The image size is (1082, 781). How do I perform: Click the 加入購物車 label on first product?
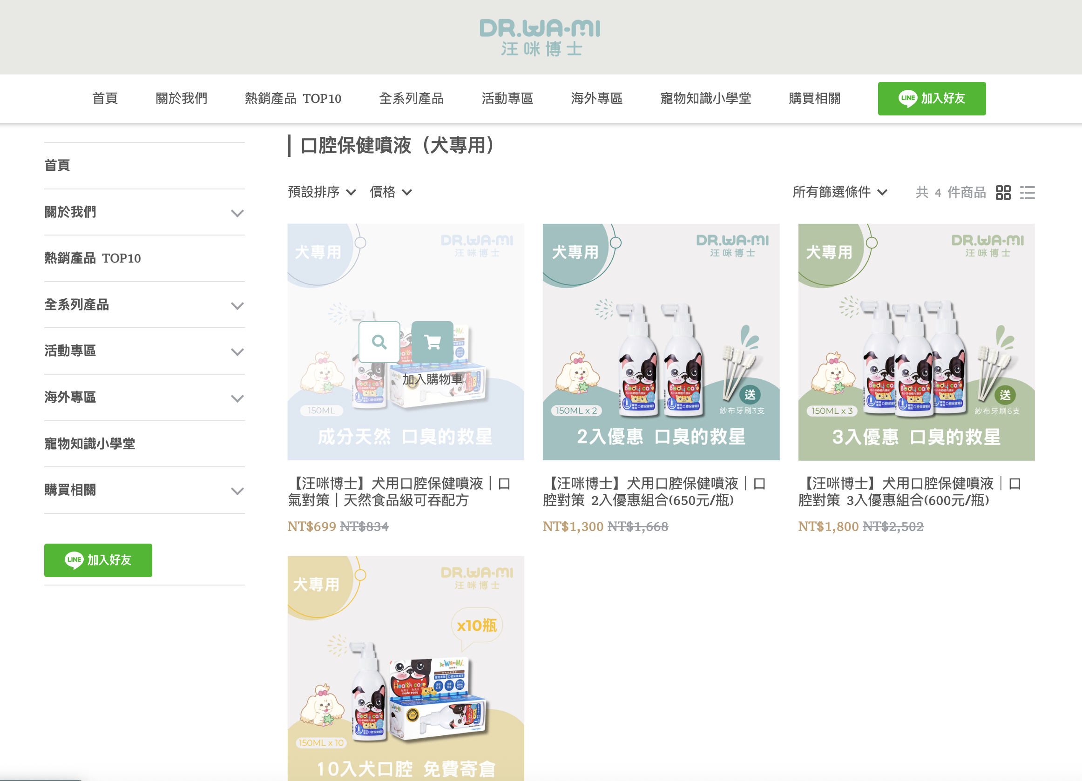(x=432, y=379)
